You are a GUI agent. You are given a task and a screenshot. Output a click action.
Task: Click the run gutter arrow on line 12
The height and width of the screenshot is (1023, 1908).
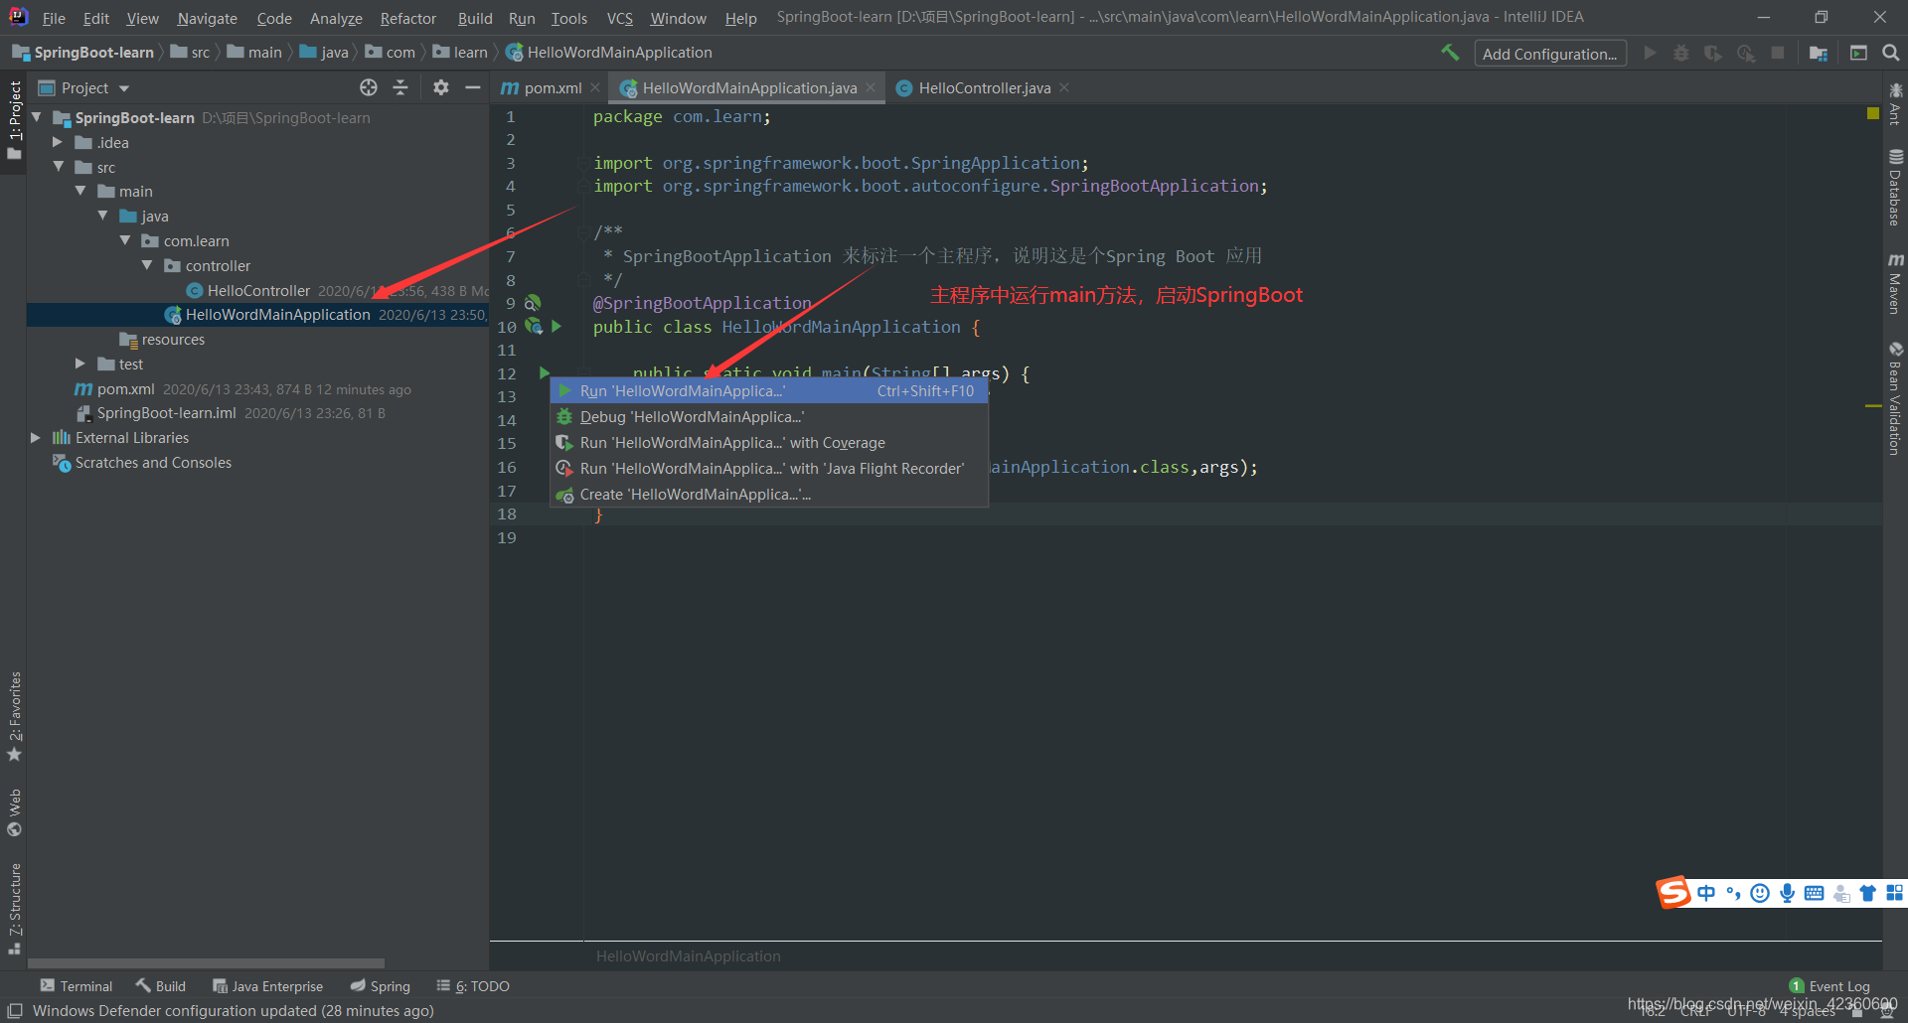545,372
